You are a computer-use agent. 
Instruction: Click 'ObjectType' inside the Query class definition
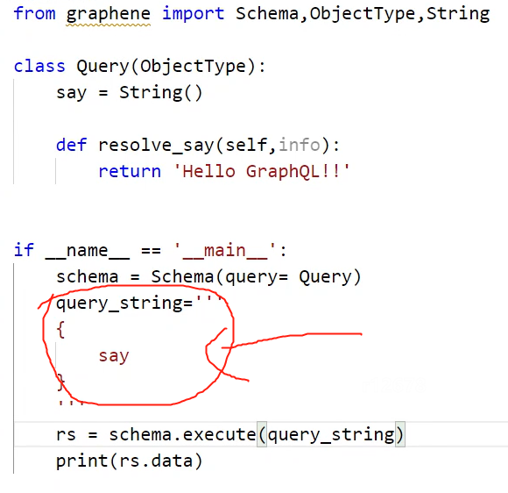point(193,67)
